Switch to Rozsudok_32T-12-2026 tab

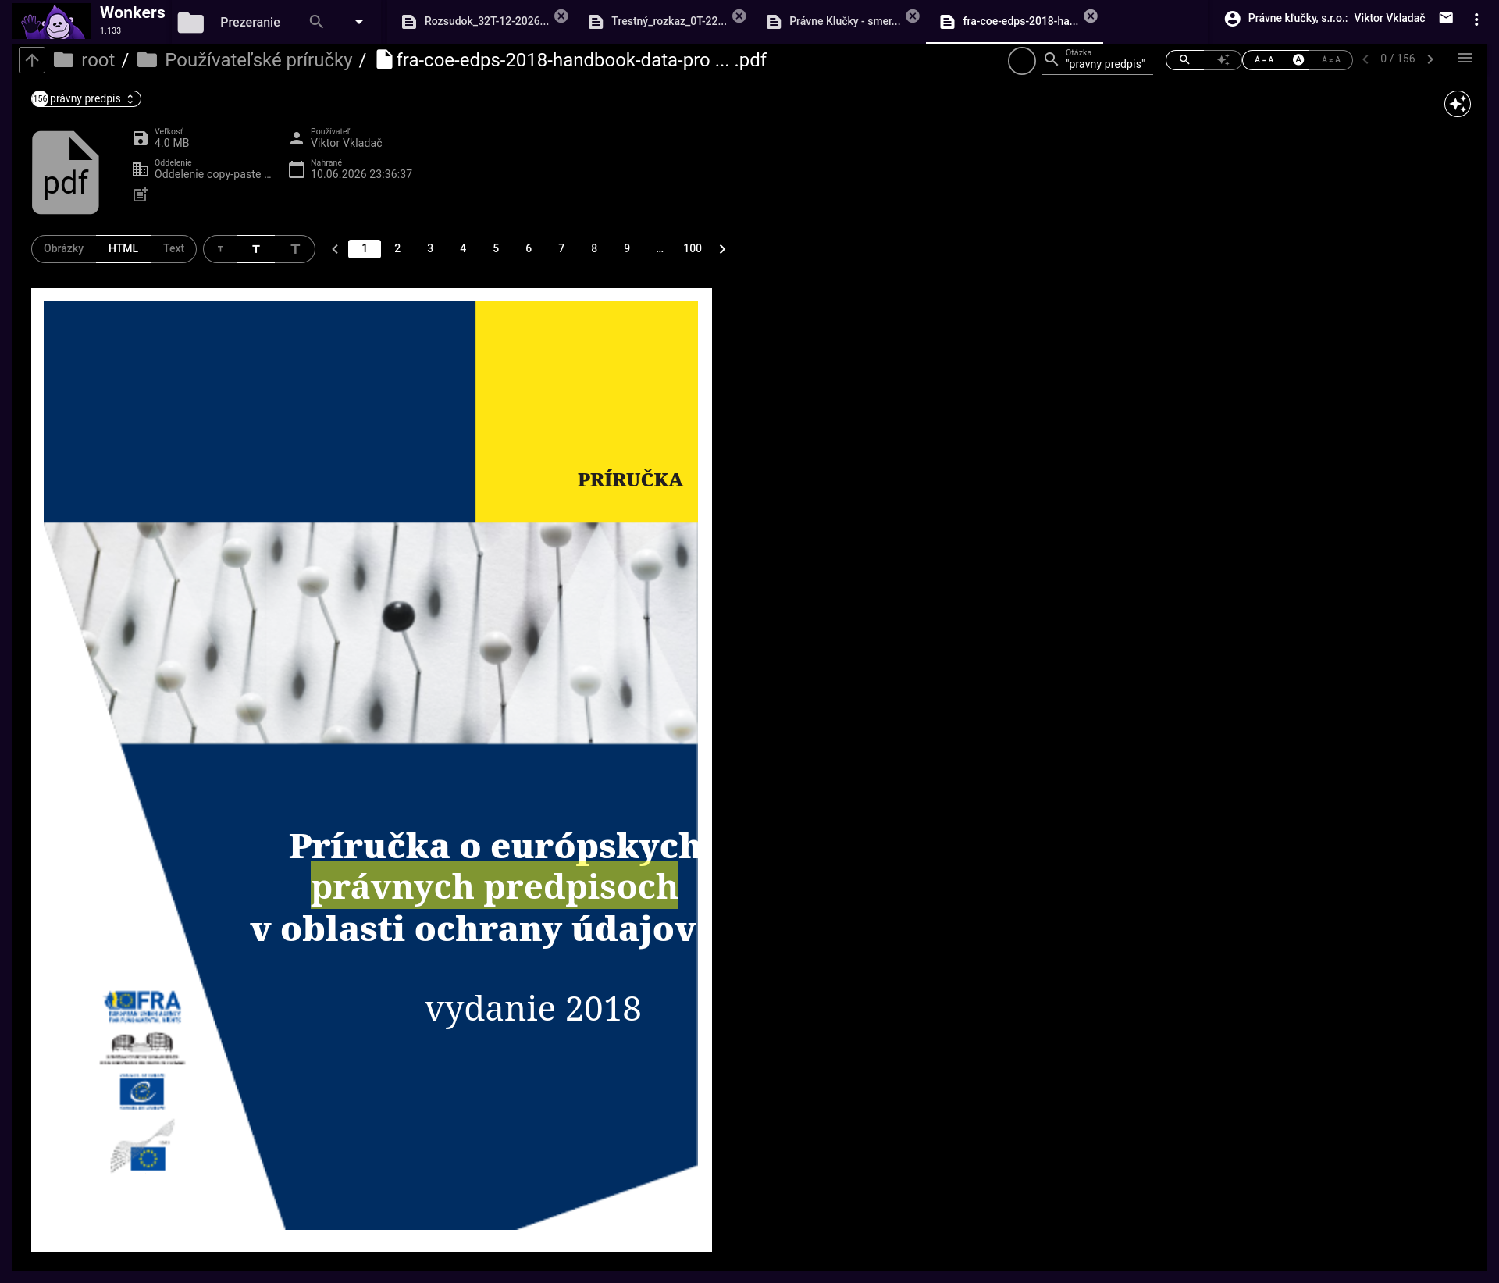476,21
